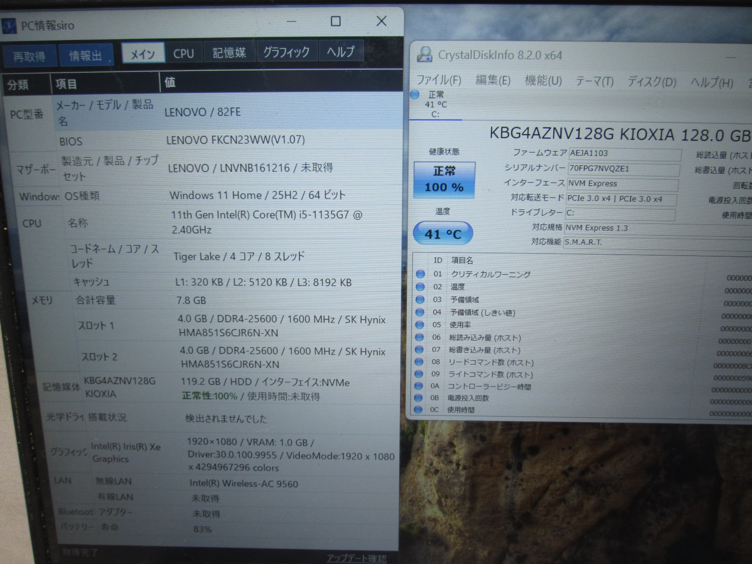The image size is (752, 564).
Task: Click the status circle in the 電源投入回数 row (ID 0B)
Action: [418, 398]
